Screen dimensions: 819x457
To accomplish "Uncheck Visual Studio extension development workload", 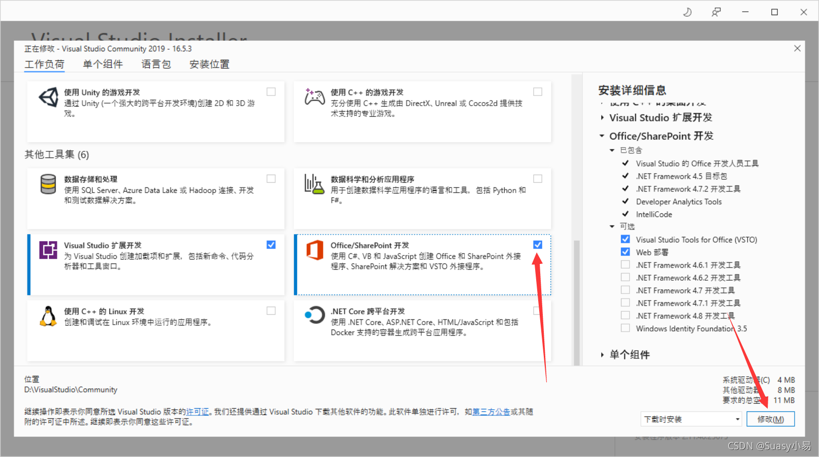I will click(271, 245).
